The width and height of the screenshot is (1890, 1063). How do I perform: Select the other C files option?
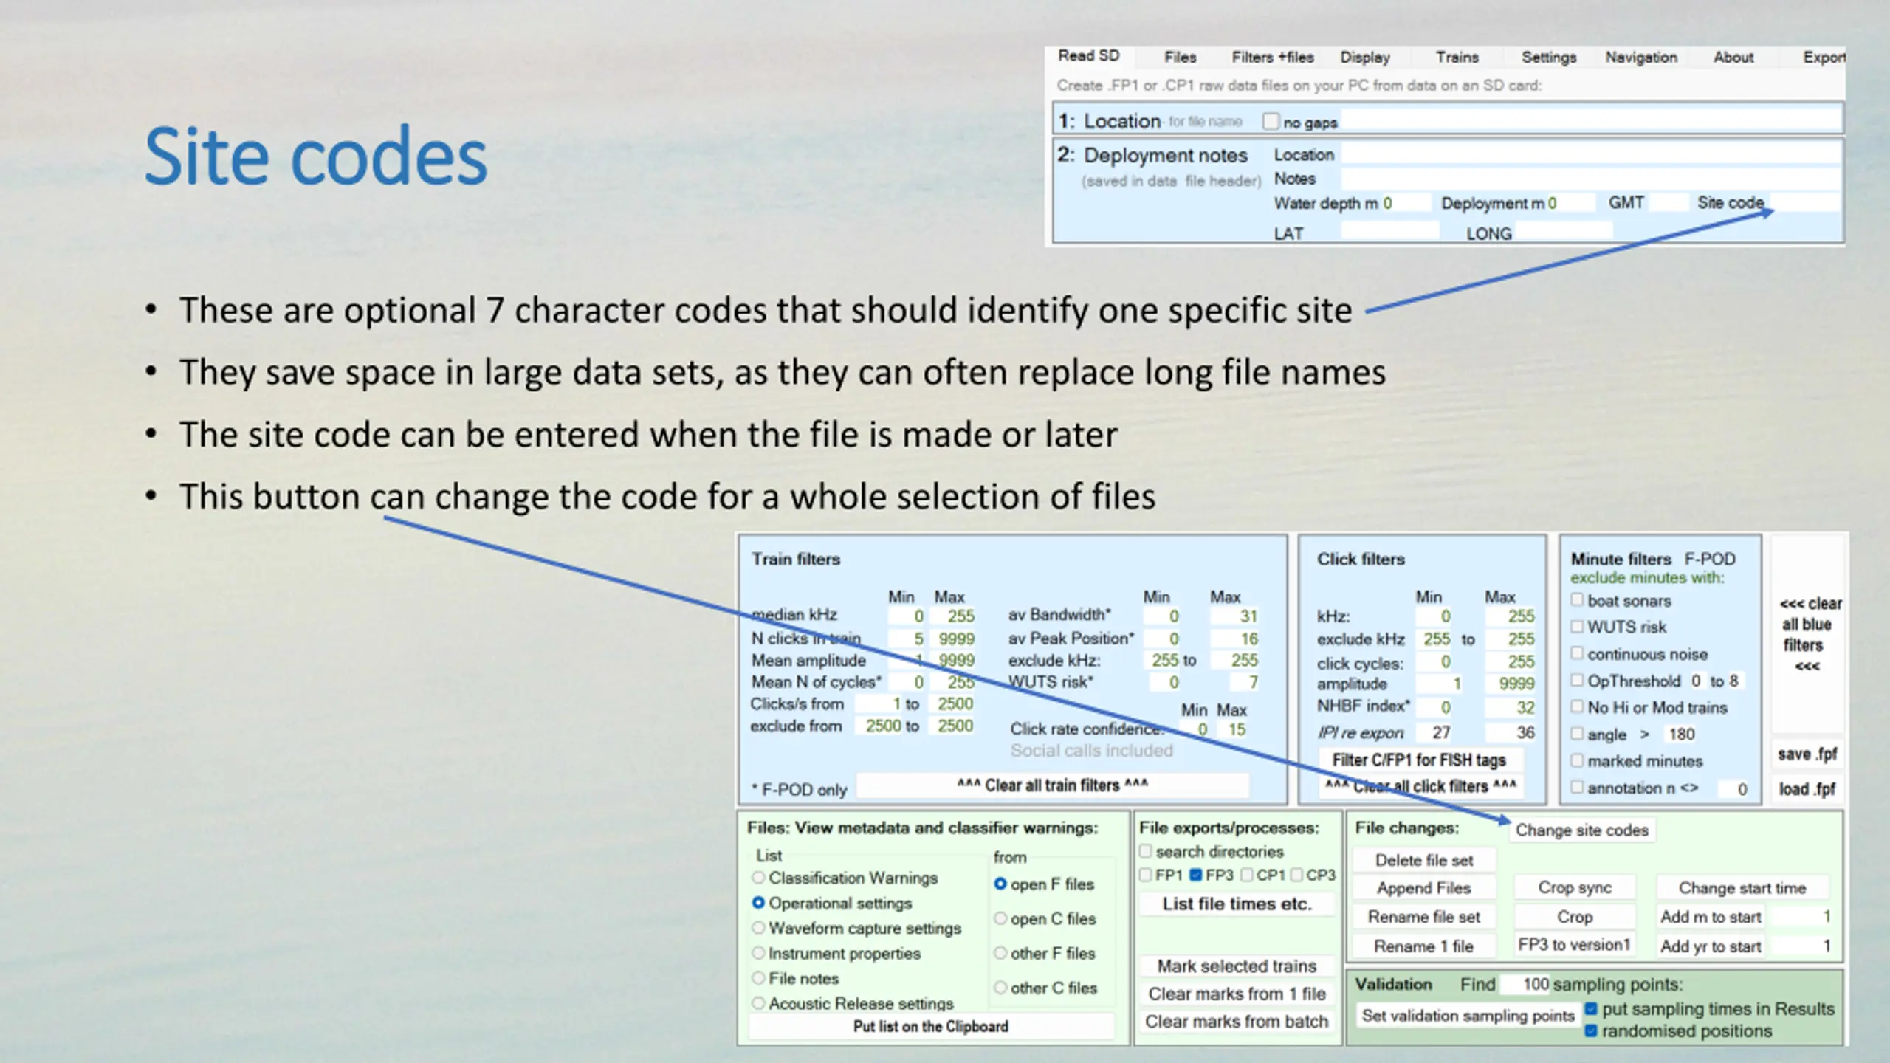coord(1000,988)
